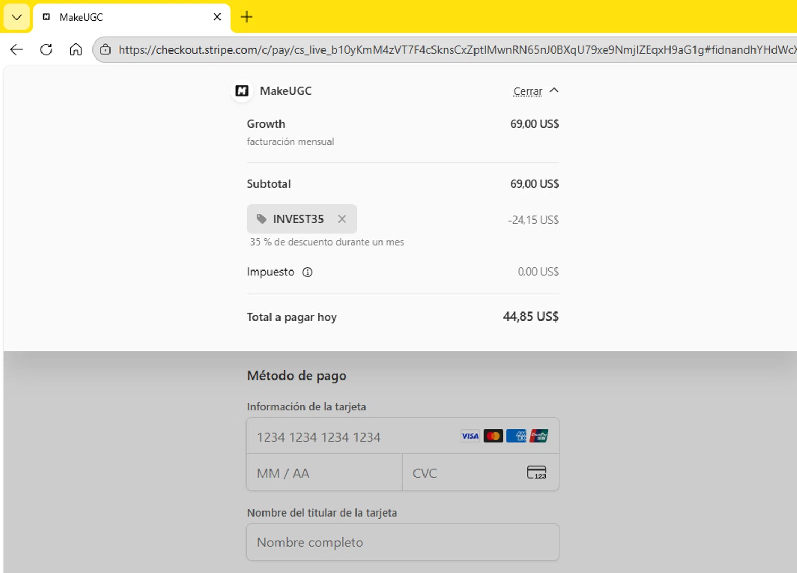
Task: Focus the CVC field
Action: click(481, 473)
